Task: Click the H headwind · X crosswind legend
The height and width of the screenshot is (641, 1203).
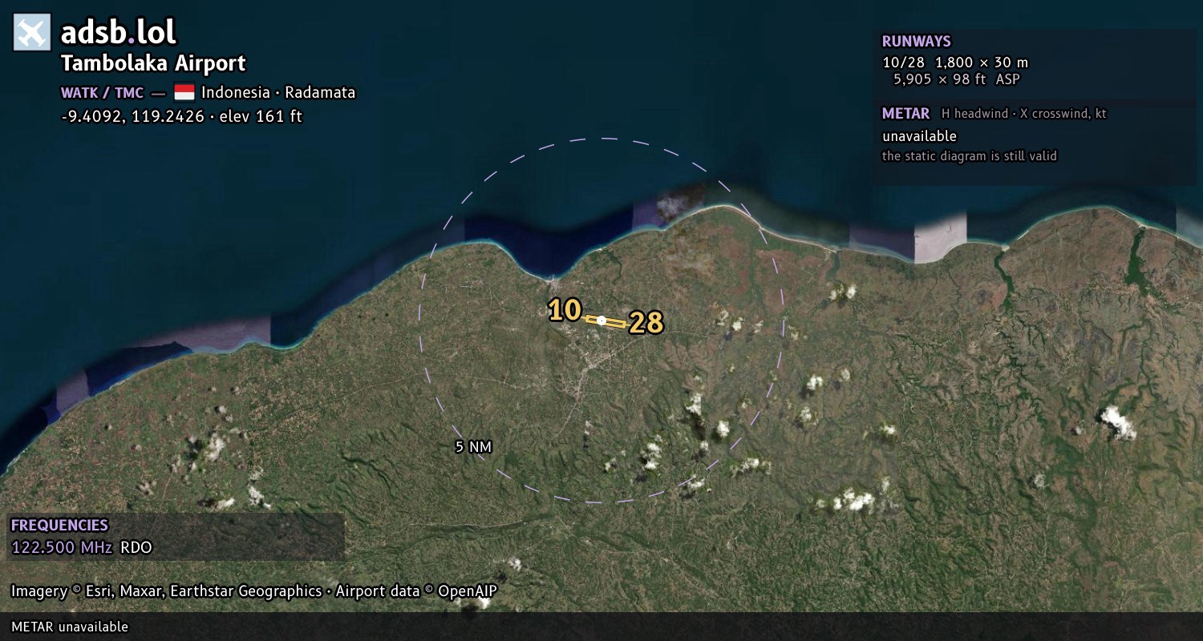Action: click(1024, 114)
